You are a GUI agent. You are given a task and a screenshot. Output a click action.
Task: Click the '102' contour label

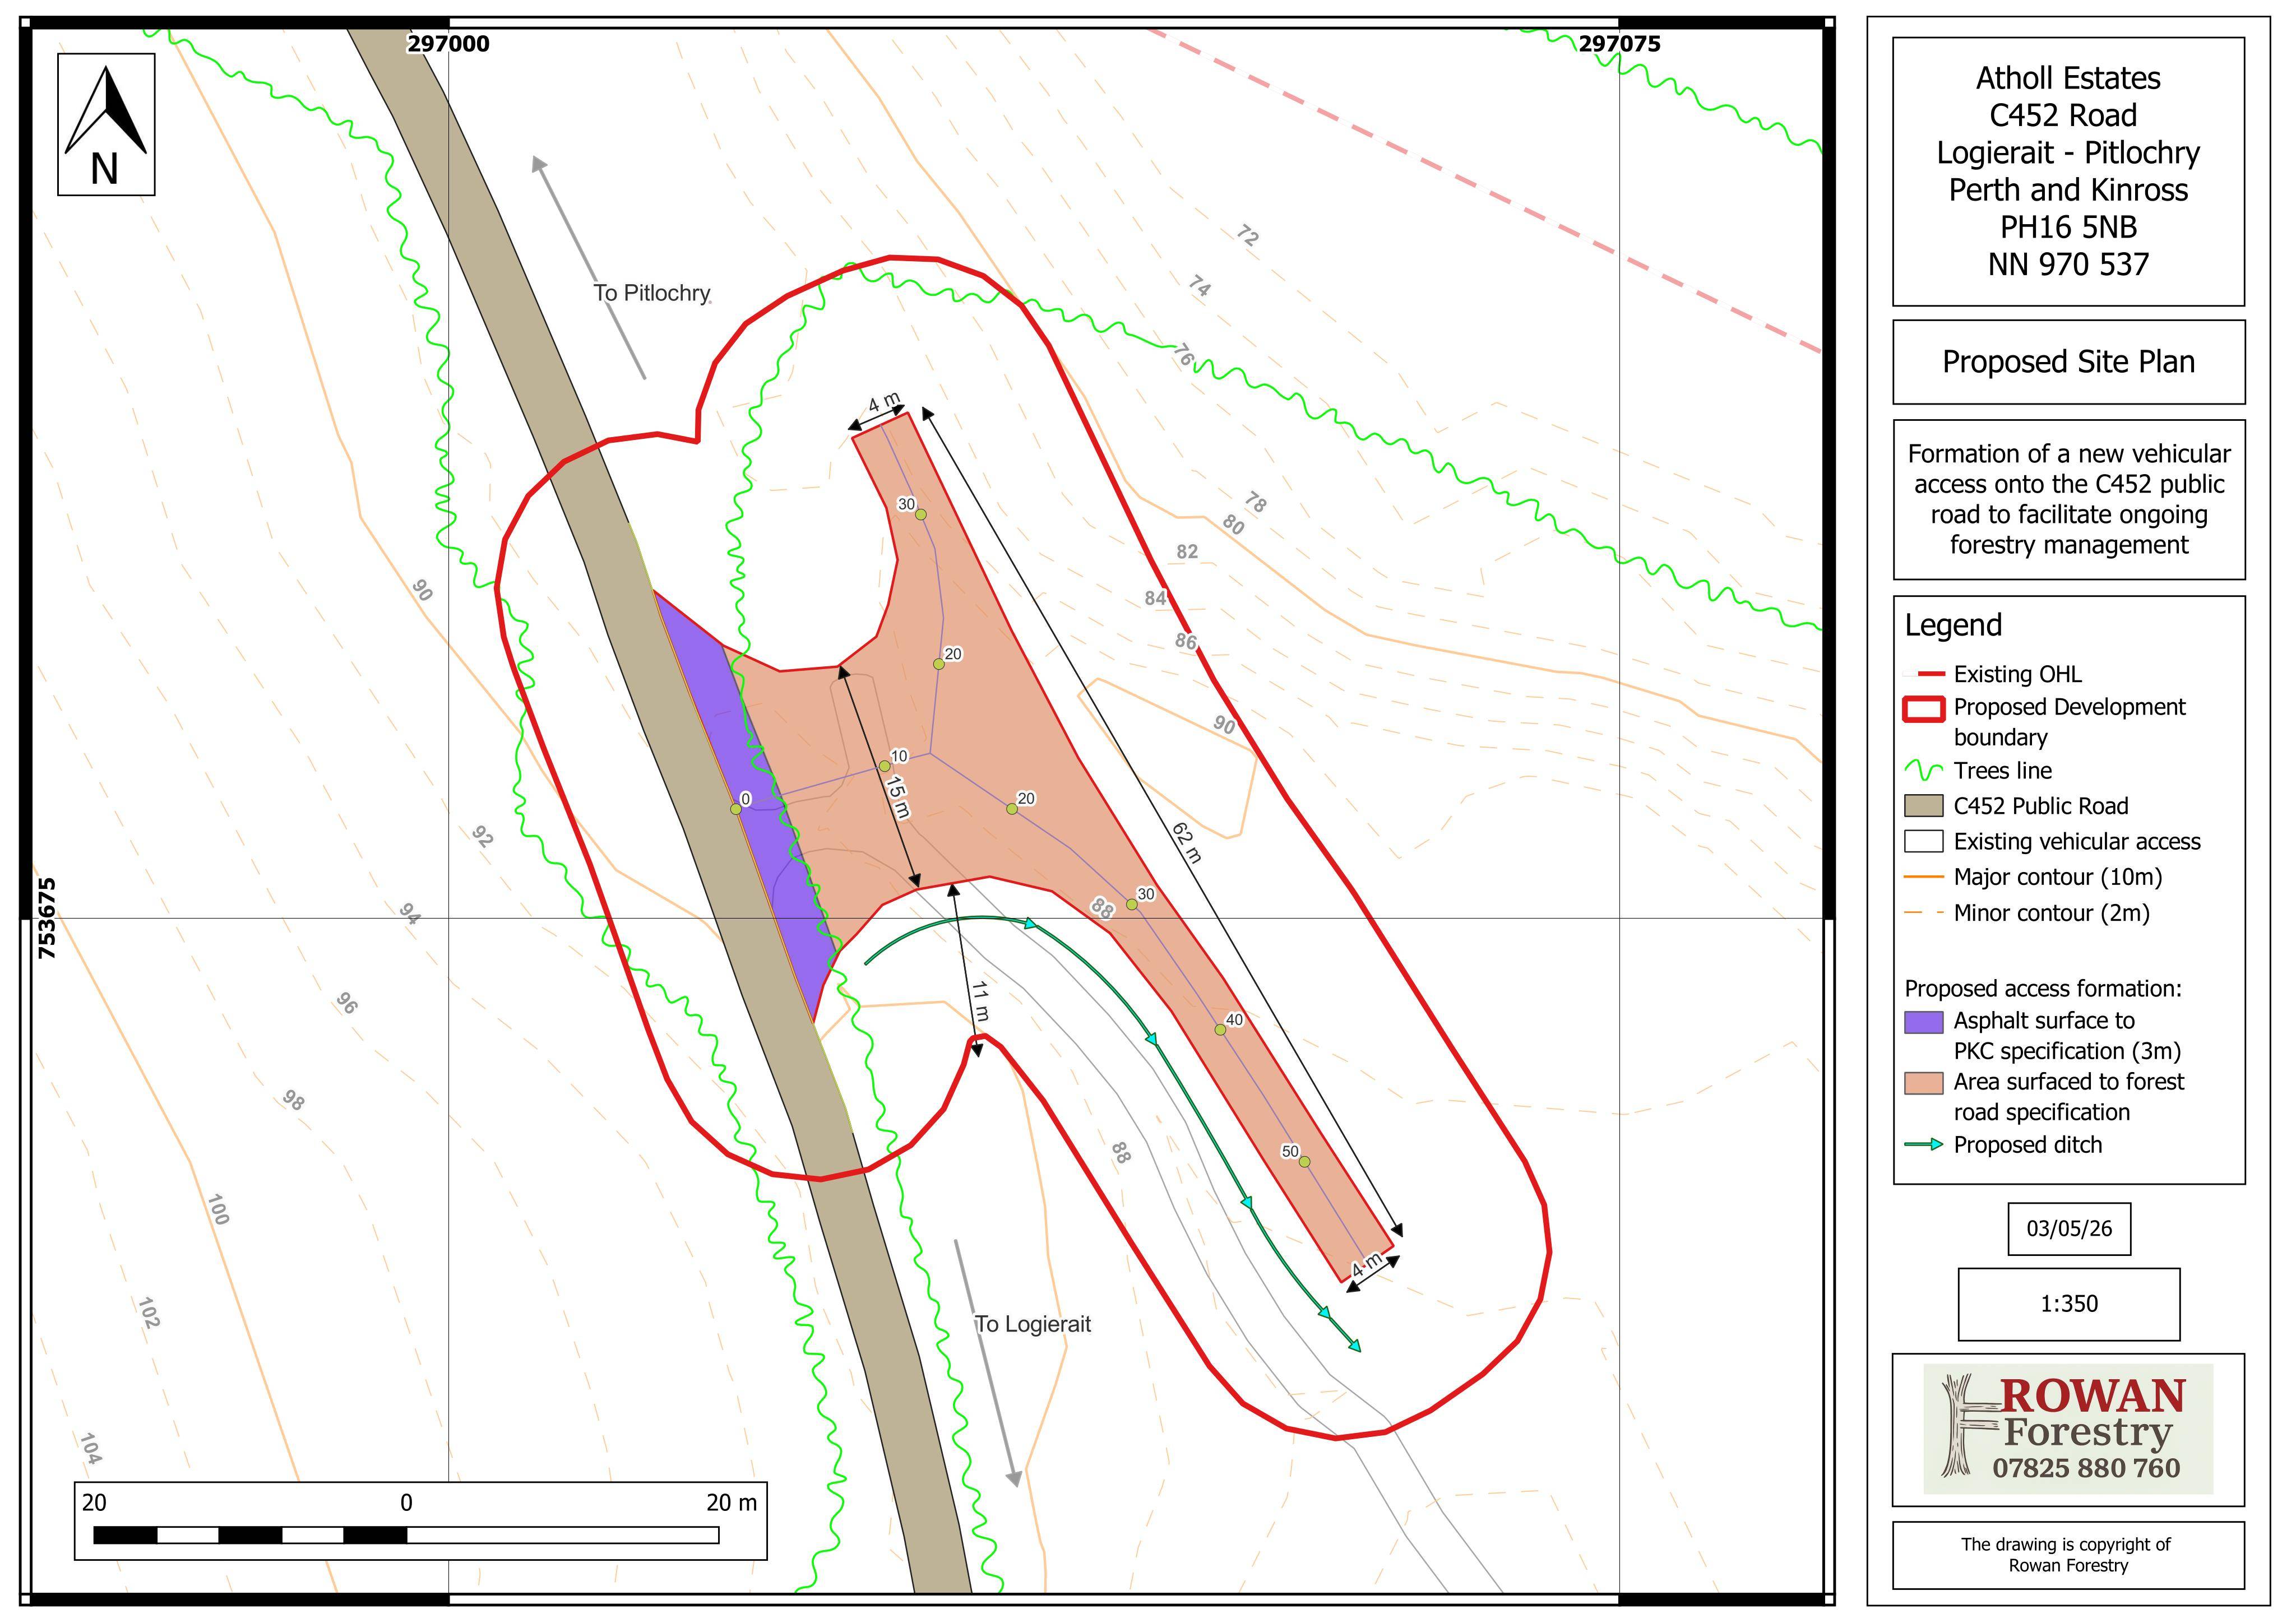coord(148,1313)
